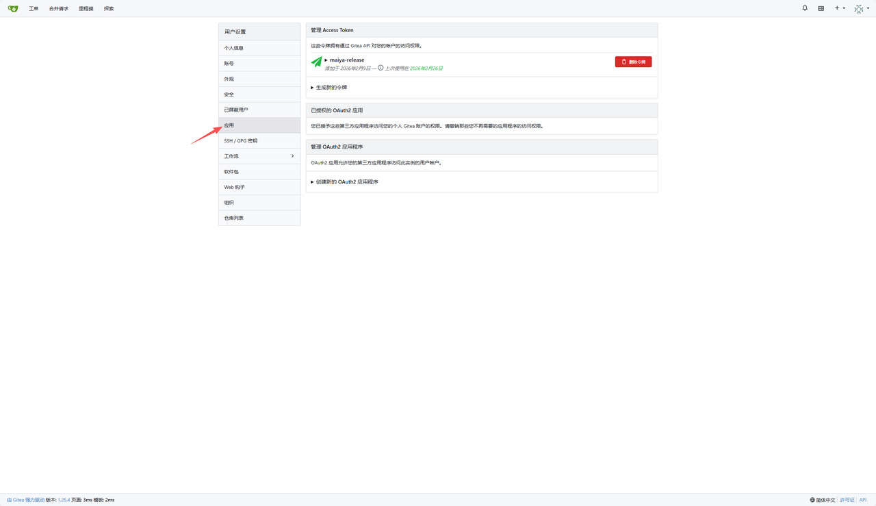
Task: Click the Gitea logo in the top navigation
Action: tap(13, 8)
